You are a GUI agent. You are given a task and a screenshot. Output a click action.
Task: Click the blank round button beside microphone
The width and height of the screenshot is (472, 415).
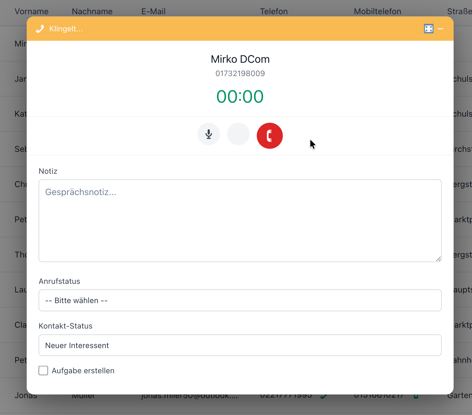[238, 134]
